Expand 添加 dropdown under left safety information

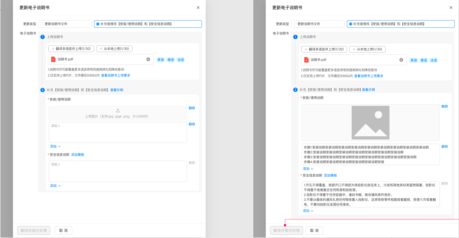point(55,186)
